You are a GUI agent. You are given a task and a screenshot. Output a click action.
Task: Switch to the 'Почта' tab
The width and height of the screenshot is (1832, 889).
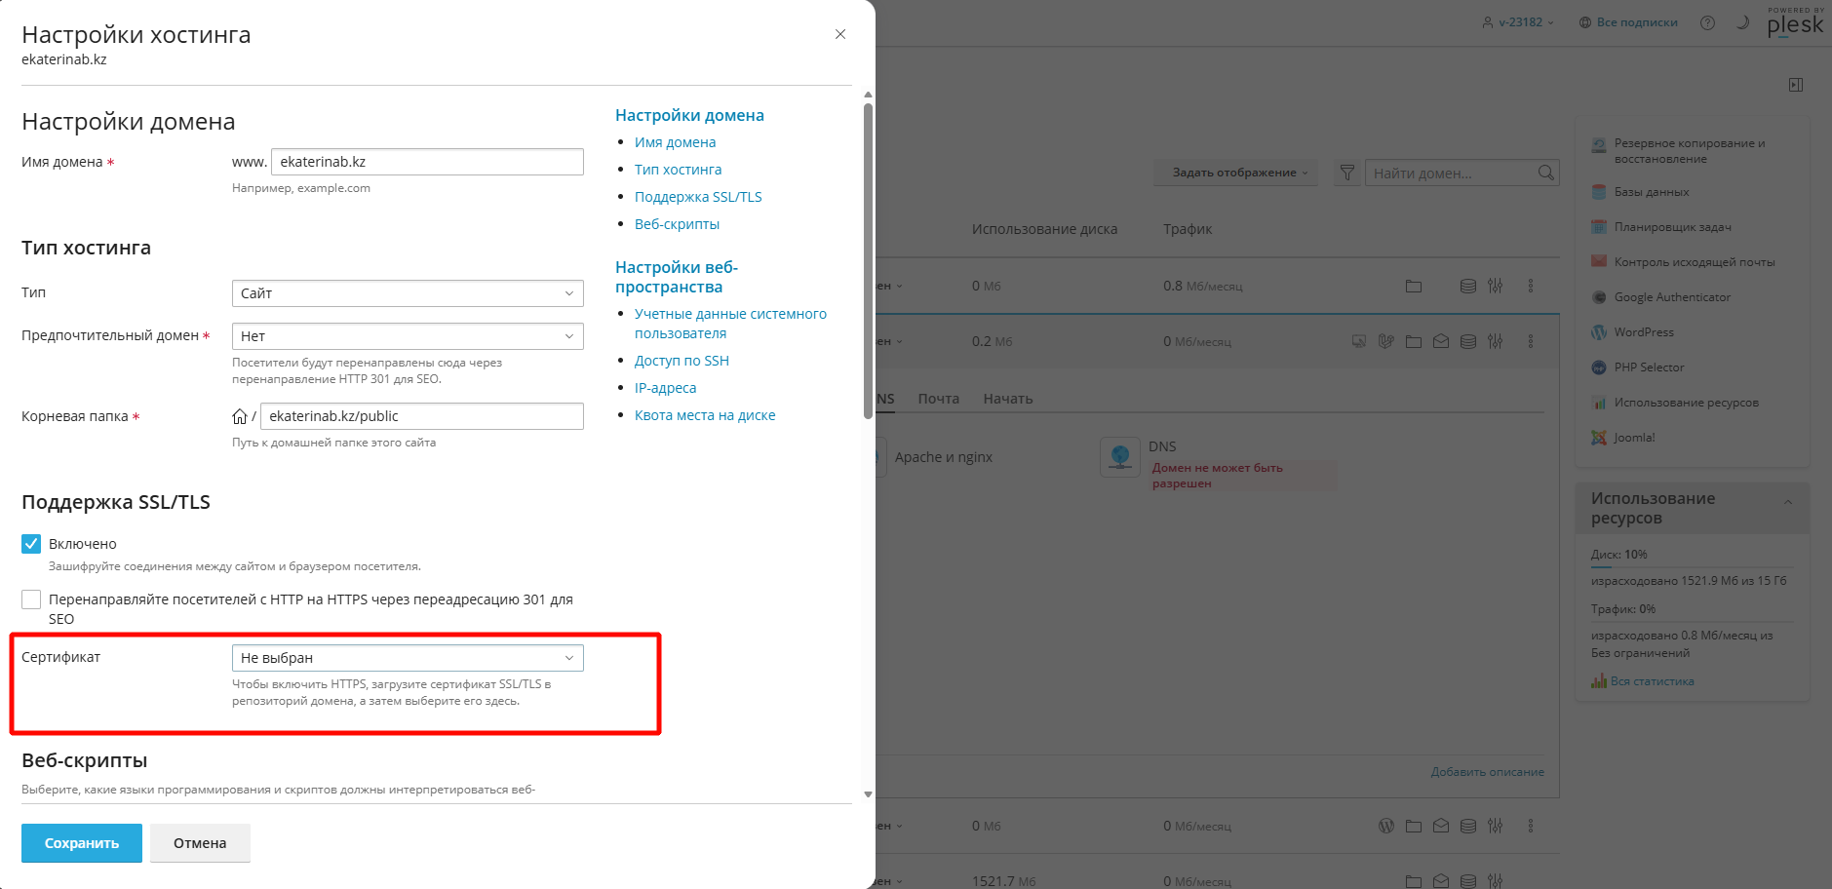click(938, 399)
